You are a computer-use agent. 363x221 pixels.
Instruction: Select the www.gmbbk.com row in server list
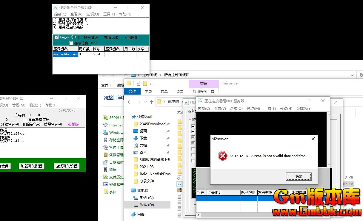point(65,54)
